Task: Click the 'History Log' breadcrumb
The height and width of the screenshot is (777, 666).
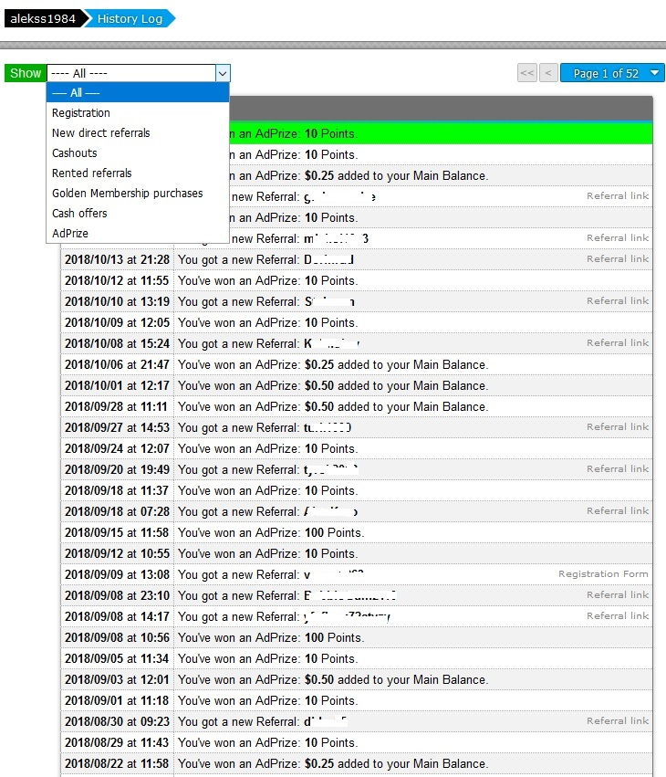Action: tap(130, 18)
